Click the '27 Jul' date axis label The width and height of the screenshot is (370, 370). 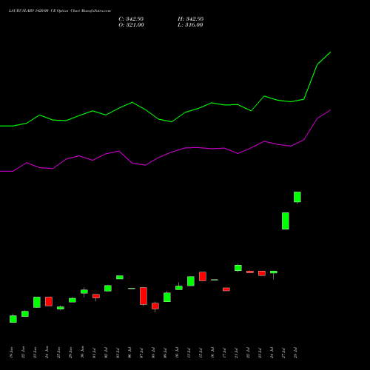(x=283, y=353)
